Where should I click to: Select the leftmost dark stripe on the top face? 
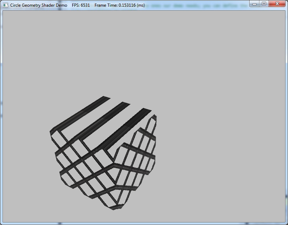81,113
